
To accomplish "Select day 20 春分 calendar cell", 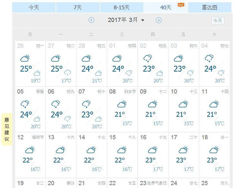I will [61, 183].
